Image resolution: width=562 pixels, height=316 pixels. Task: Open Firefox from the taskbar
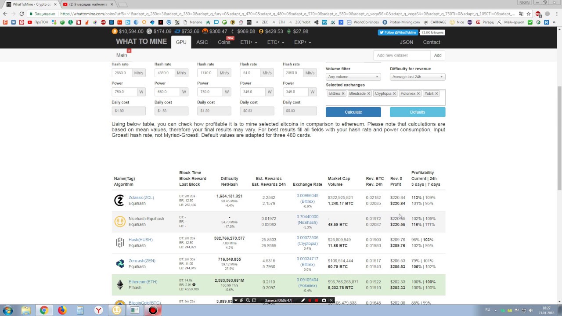[62, 310]
